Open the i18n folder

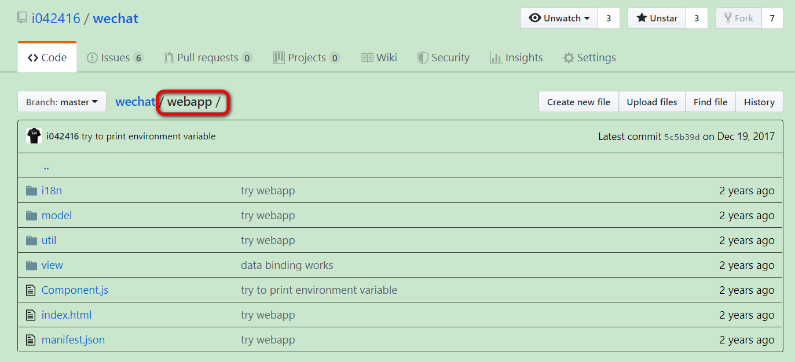52,190
